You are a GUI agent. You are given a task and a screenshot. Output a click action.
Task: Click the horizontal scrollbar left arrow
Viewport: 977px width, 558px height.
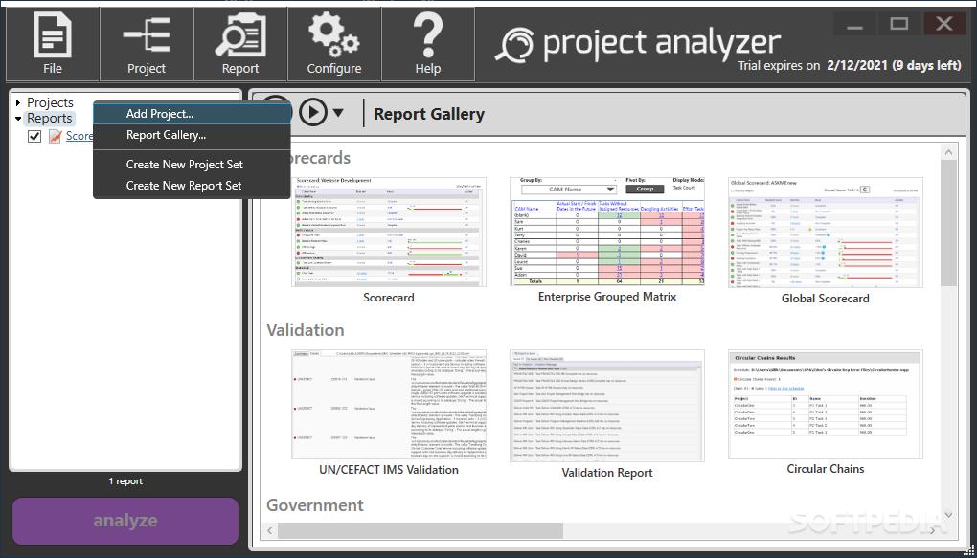pyautogui.click(x=270, y=530)
